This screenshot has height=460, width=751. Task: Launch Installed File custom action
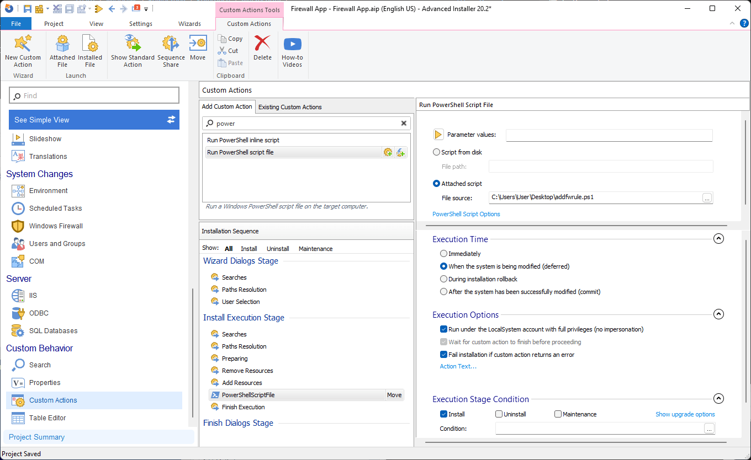(x=90, y=51)
